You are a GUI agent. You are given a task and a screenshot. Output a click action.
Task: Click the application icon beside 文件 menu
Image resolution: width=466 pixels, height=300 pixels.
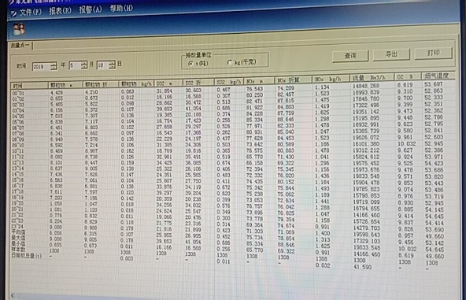point(14,13)
